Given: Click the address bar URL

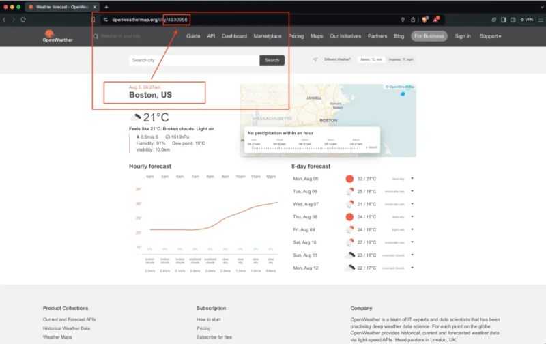Looking at the screenshot, I should [x=149, y=20].
